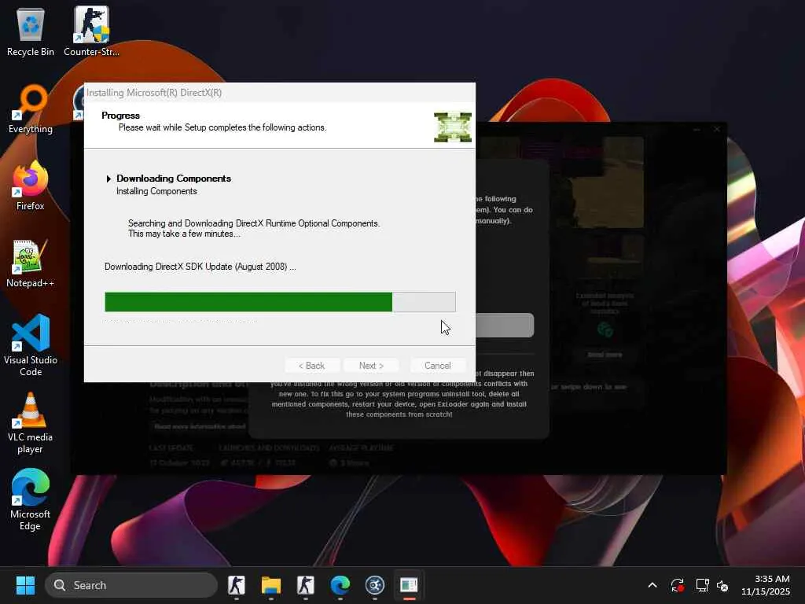Select the active DirectX setup taskbar icon
Viewport: 805px width, 604px height.
(409, 585)
